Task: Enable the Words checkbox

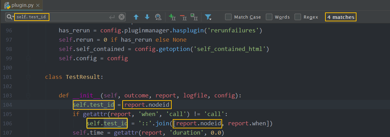Action: (269, 17)
